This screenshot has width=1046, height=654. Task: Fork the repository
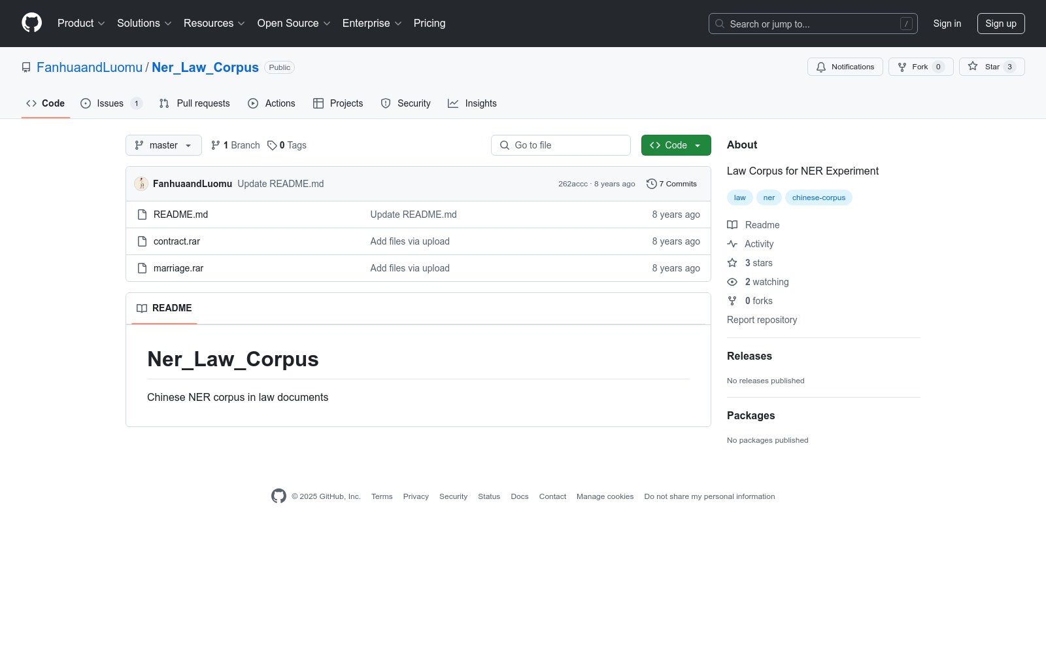pyautogui.click(x=921, y=67)
